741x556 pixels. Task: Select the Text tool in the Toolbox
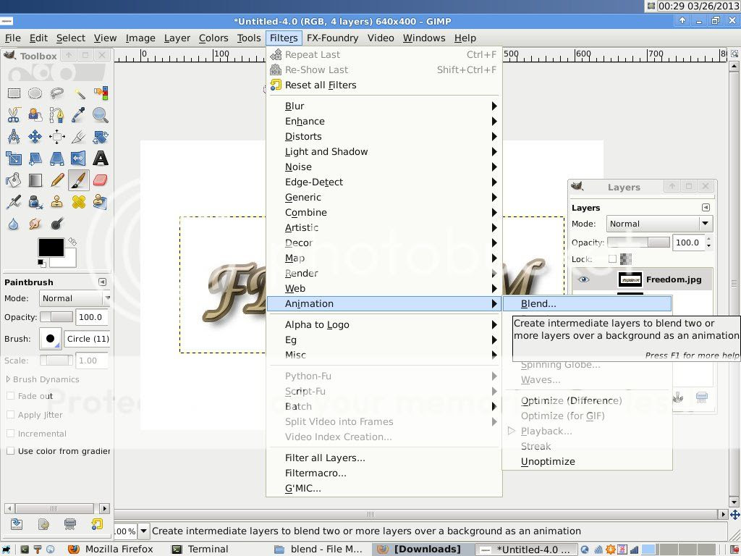coord(101,159)
